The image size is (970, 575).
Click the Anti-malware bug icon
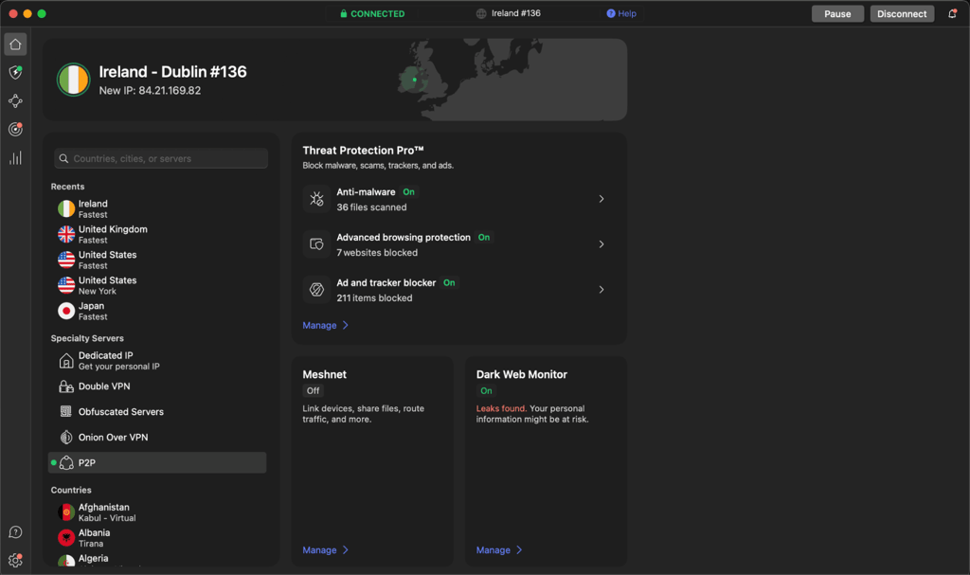316,199
